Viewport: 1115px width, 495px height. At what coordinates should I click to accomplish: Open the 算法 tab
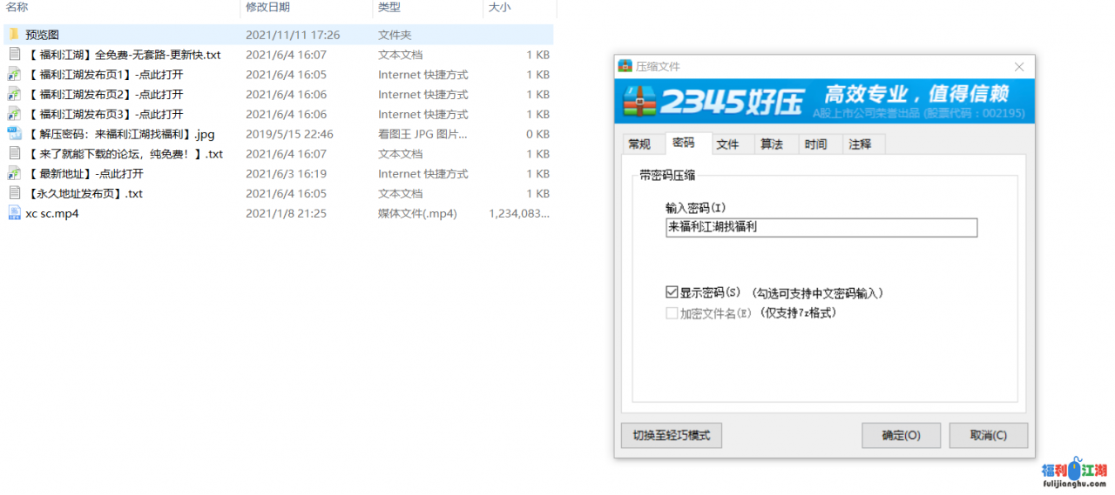point(771,144)
